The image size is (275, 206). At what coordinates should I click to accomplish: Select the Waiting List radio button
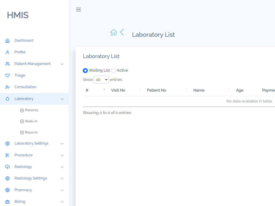click(x=85, y=71)
